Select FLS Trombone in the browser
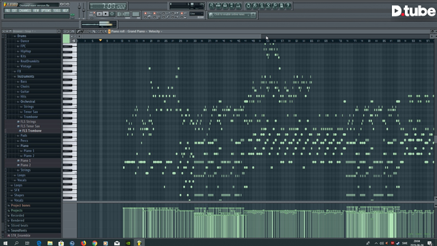This screenshot has height=246, width=437. pos(32,131)
